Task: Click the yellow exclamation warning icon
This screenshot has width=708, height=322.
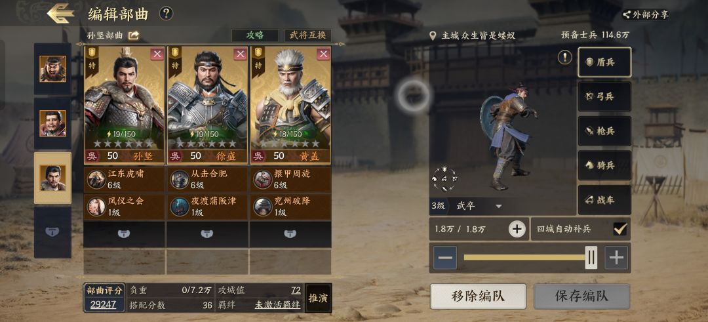Action: pos(565,57)
